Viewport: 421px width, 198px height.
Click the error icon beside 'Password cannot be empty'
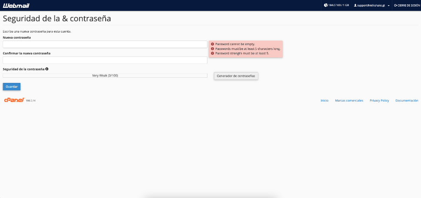(212, 44)
